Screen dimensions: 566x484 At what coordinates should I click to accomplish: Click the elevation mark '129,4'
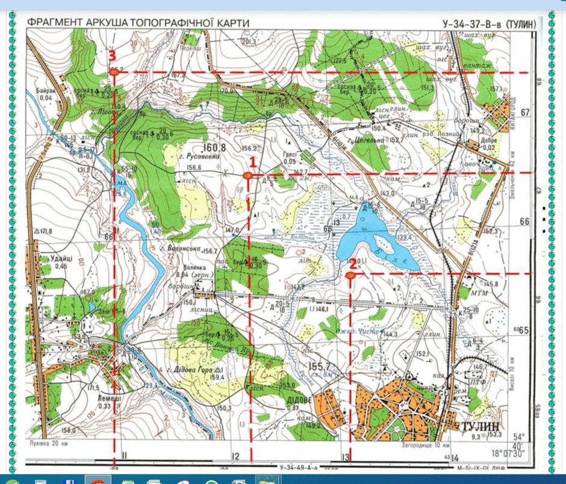click(151, 385)
